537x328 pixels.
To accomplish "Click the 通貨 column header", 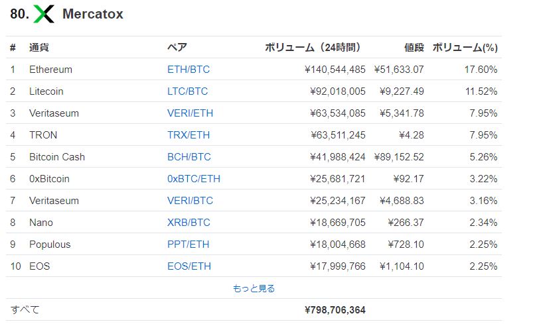I will [x=39, y=48].
